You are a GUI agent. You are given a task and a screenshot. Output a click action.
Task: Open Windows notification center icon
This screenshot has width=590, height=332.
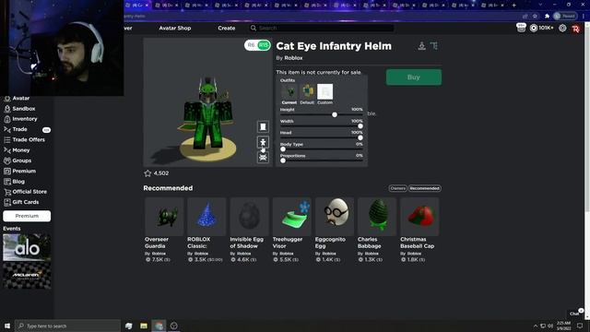[580, 326]
